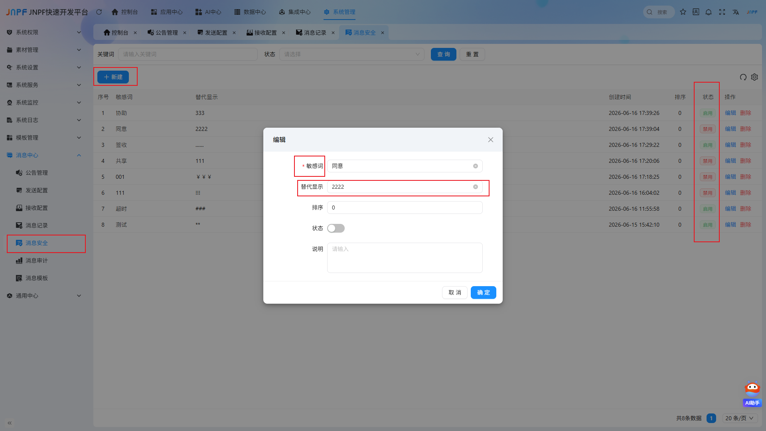This screenshot has width=766, height=431.
Task: Select 系统管理 in the top navigation
Action: (340, 12)
